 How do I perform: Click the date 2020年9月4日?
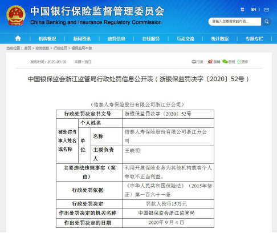[x=166, y=223]
